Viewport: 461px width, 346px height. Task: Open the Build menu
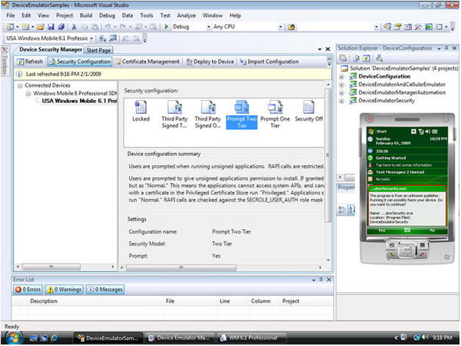(86, 15)
